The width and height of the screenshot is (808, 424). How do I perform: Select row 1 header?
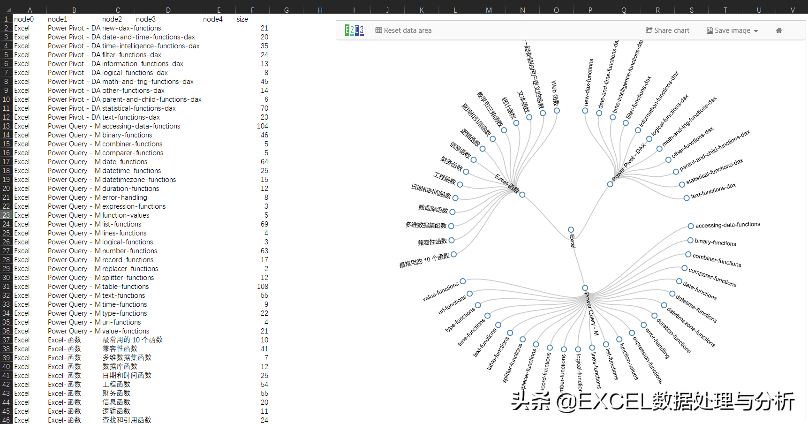click(6, 19)
